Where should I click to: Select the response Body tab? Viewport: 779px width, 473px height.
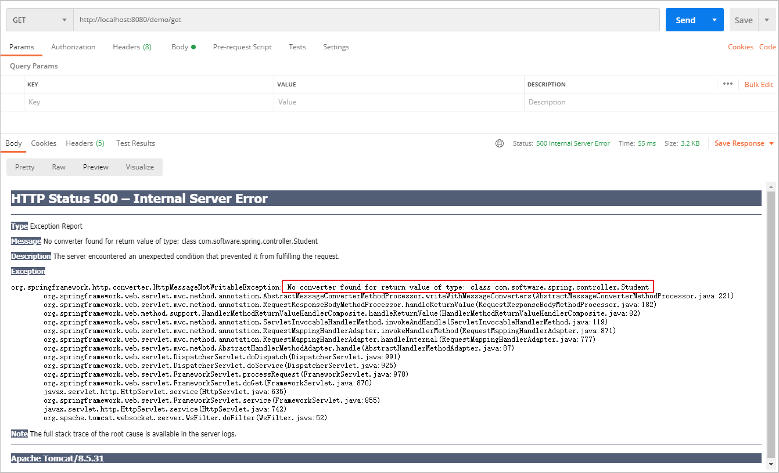[13, 143]
